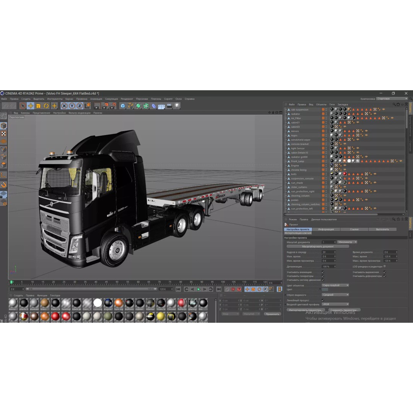Open the Цвет объектов dropdown showing Серо-голубой

tap(335, 285)
